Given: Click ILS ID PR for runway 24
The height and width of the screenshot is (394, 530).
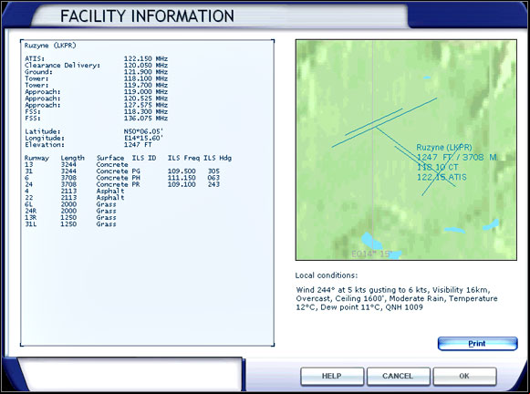Looking at the screenshot, I should 136,184.
